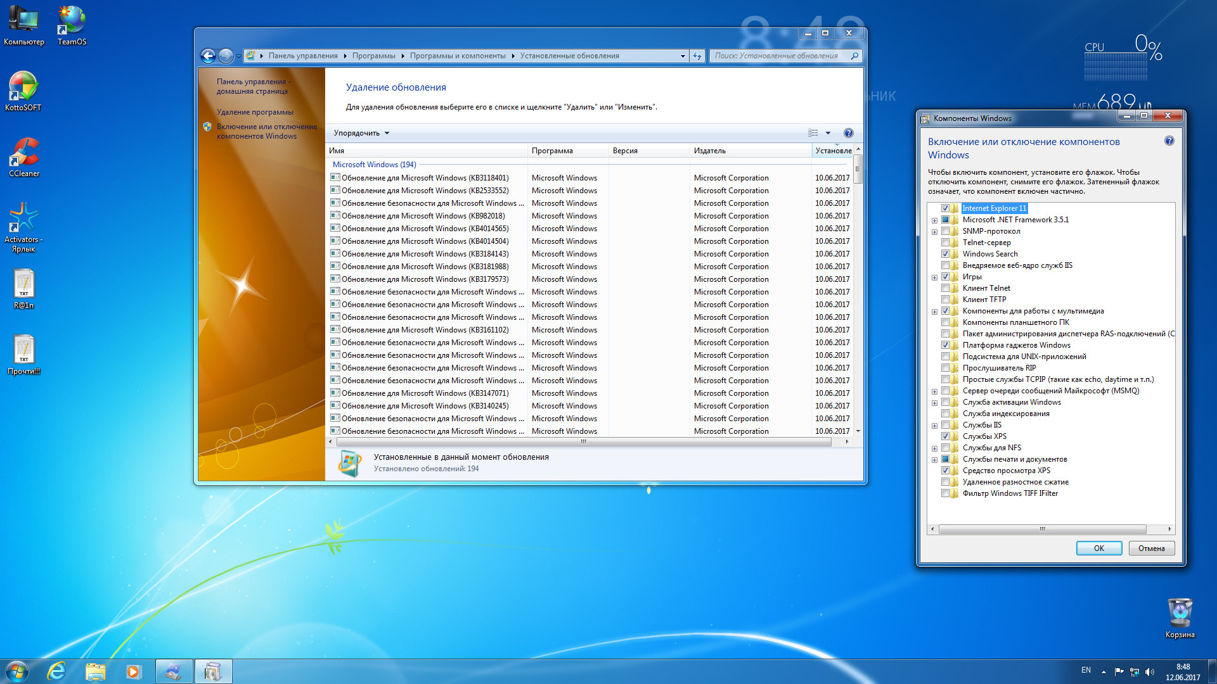Uncheck Windows Search component
Viewport: 1217px width, 684px height.
coord(945,254)
